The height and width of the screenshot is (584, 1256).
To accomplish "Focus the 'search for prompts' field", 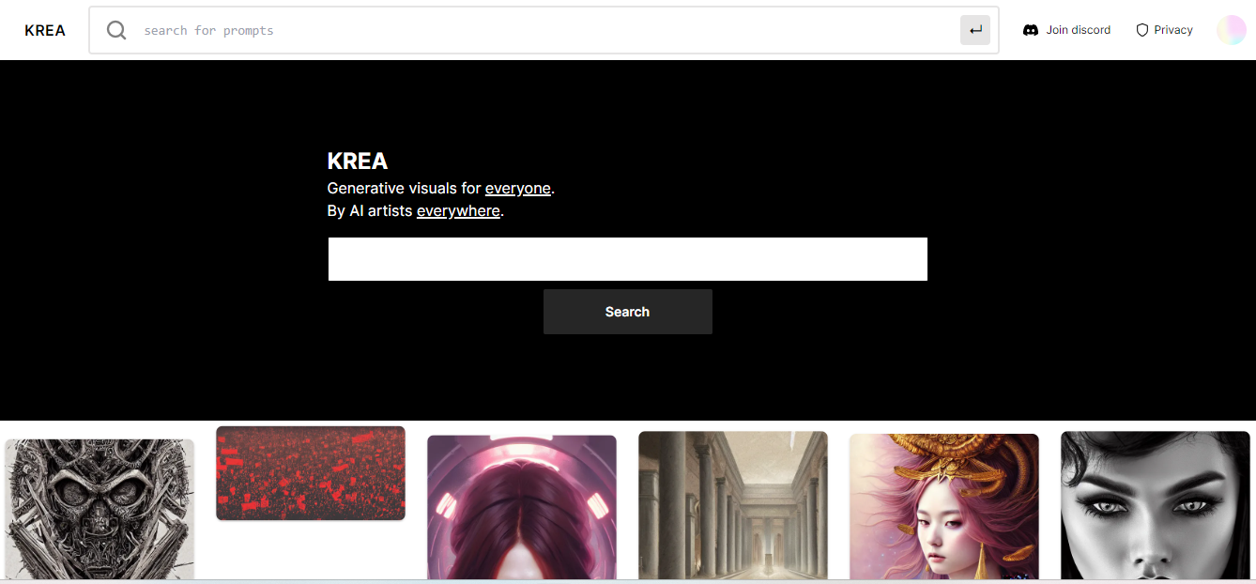I will (544, 30).
